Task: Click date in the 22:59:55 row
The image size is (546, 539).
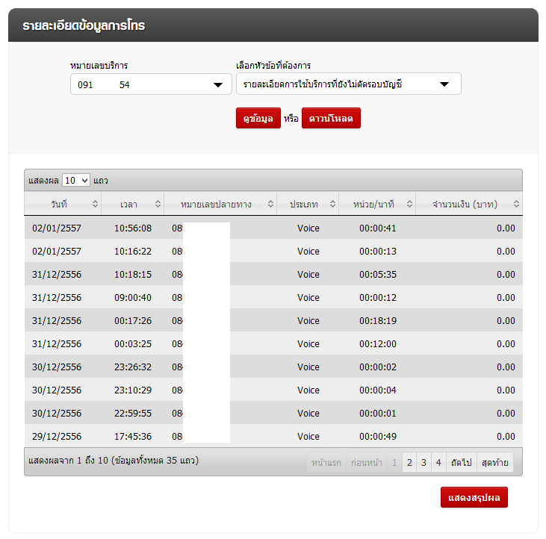Action: click(x=57, y=414)
